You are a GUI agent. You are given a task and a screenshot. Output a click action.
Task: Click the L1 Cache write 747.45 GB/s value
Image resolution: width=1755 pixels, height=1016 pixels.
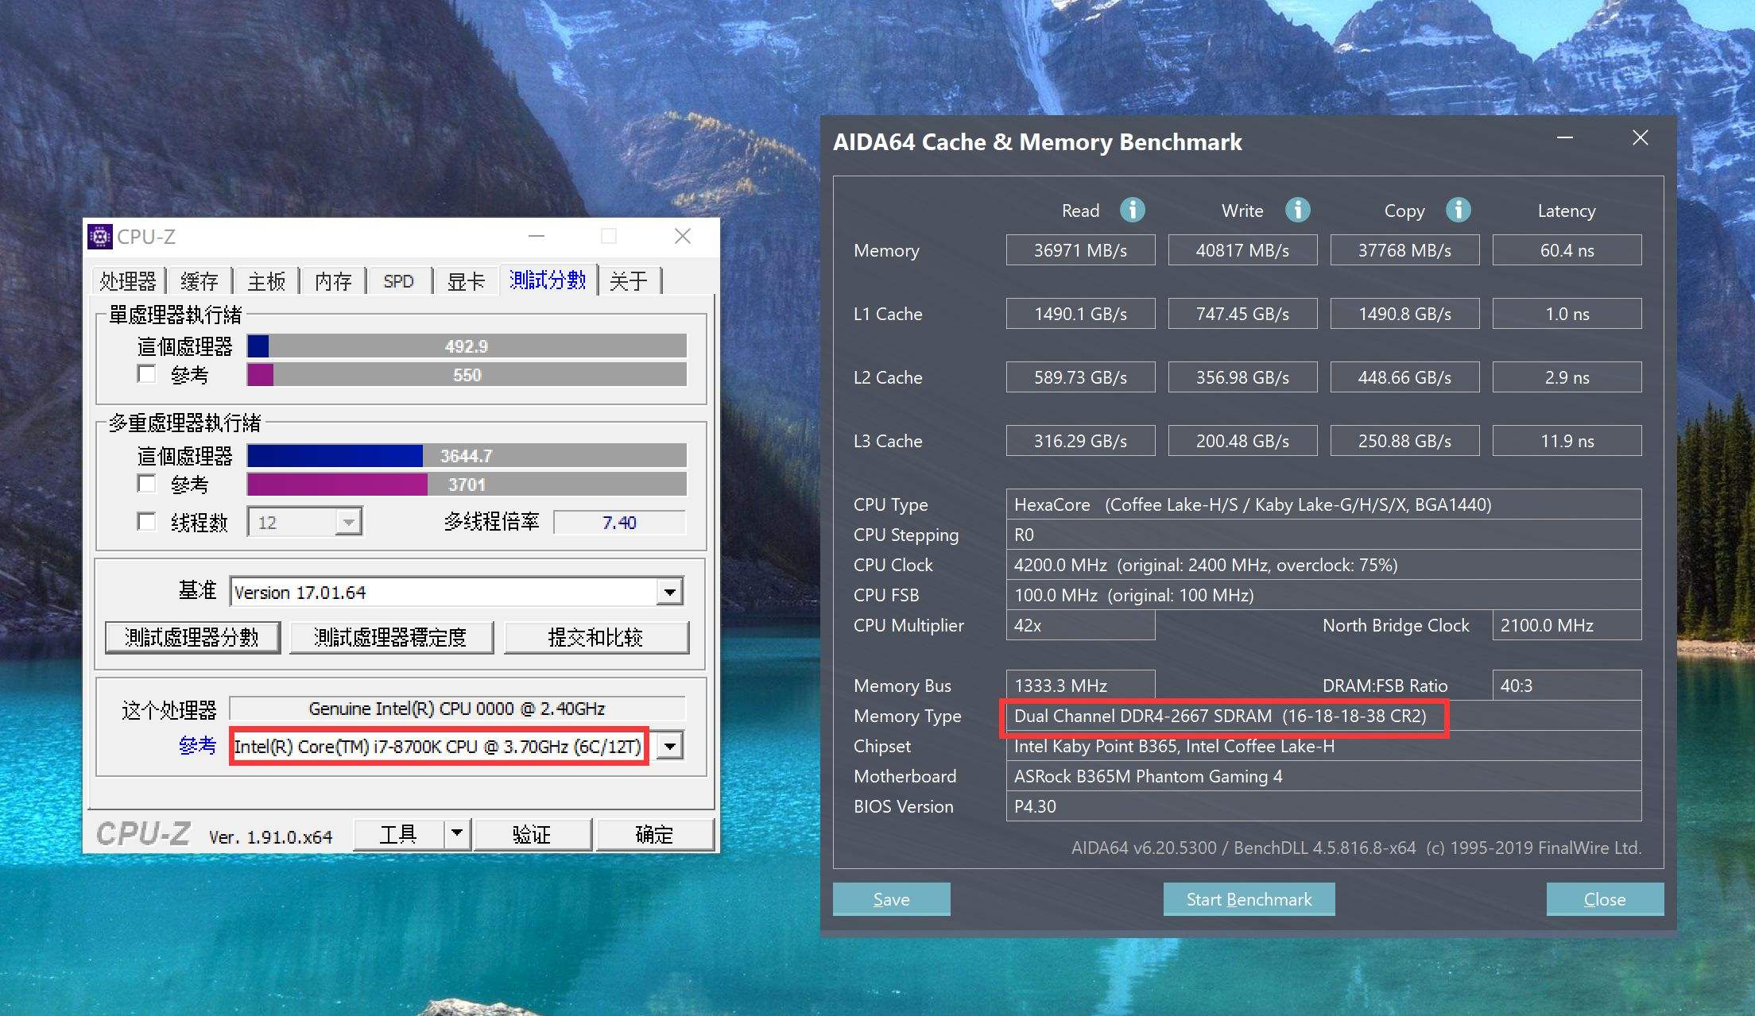[1242, 314]
